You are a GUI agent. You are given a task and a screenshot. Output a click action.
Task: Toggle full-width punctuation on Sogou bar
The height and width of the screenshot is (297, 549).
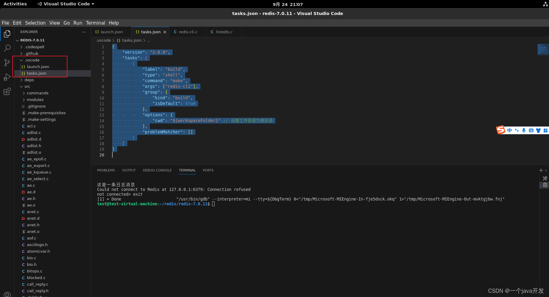pyautogui.click(x=516, y=130)
